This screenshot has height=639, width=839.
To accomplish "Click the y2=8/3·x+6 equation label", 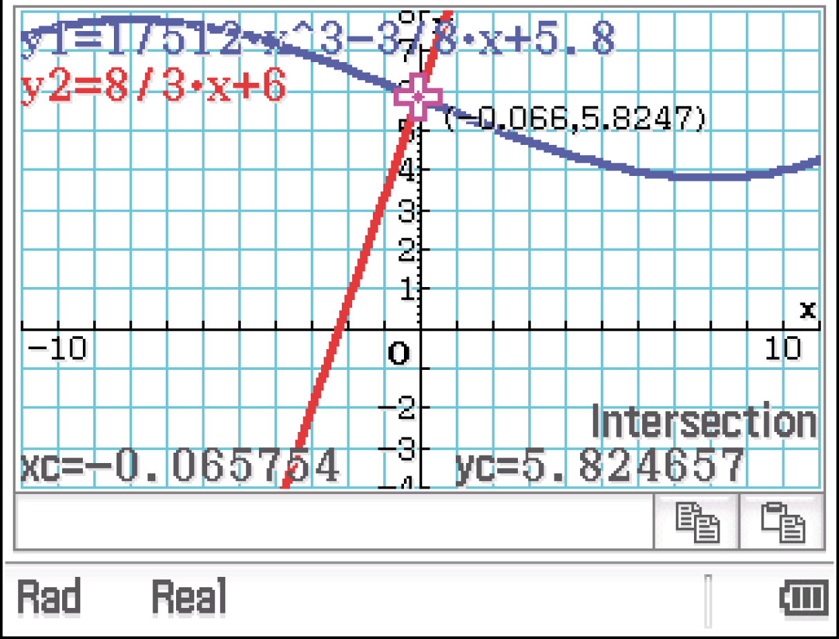I will pos(153,88).
